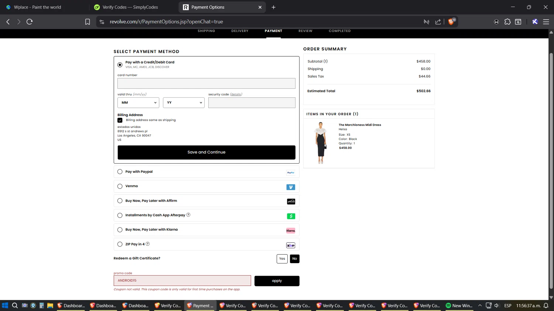Click the bookmark icon in toolbar
Image resolution: width=554 pixels, height=311 pixels.
pos(88,22)
